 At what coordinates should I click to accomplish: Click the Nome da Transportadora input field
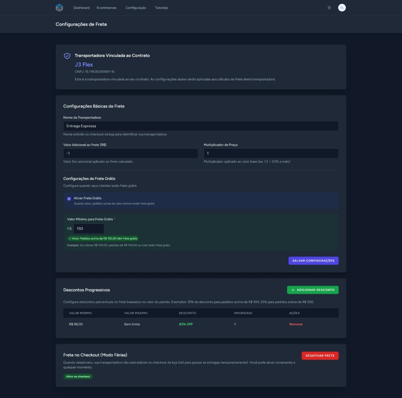click(201, 126)
